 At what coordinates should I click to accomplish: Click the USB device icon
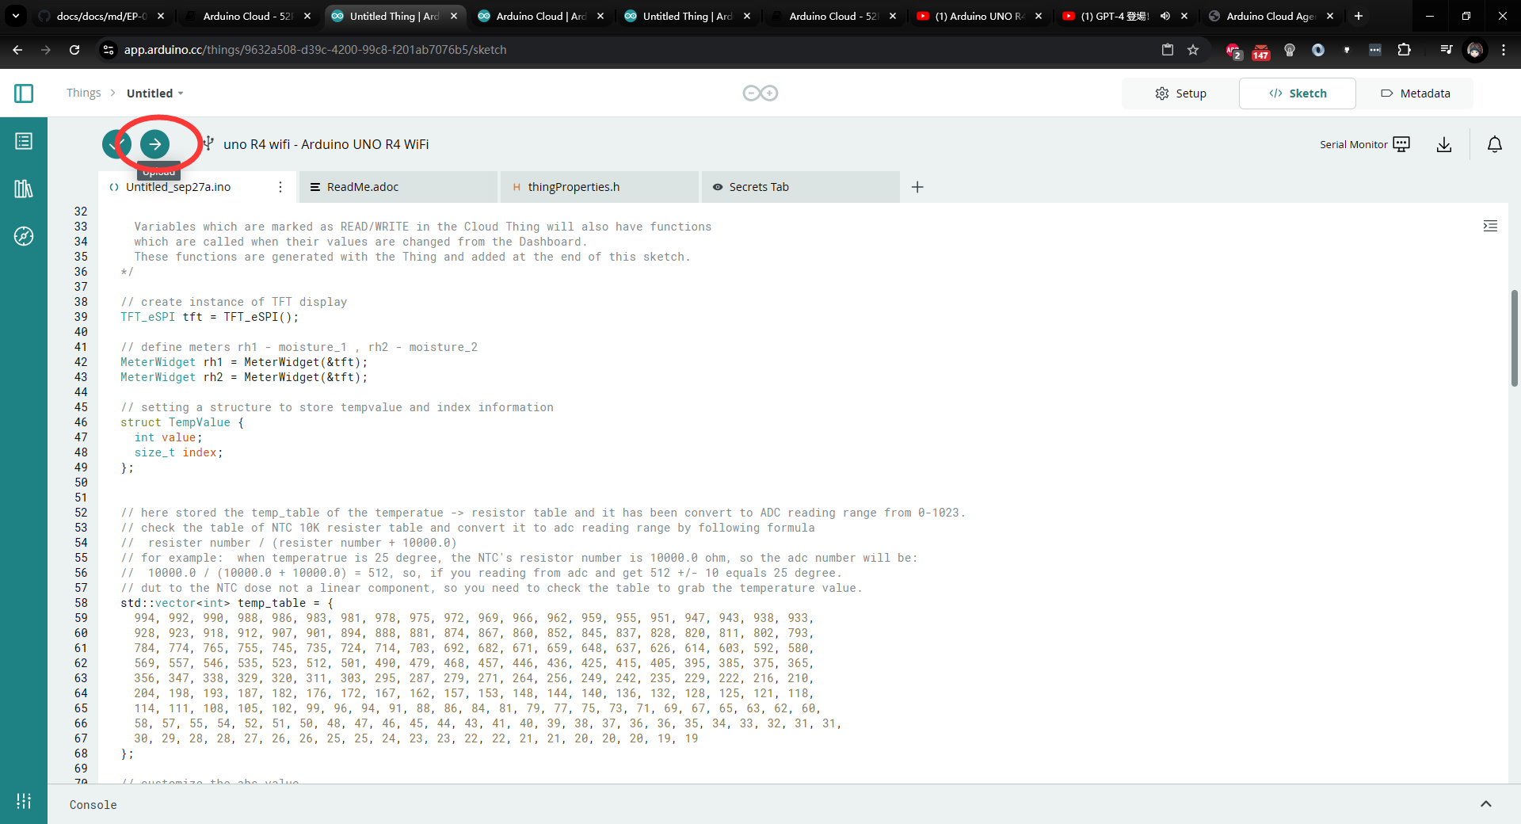click(x=208, y=143)
